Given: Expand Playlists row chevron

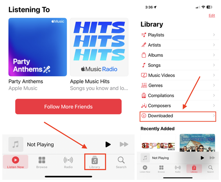Looking at the screenshot, I should click(x=214, y=35).
